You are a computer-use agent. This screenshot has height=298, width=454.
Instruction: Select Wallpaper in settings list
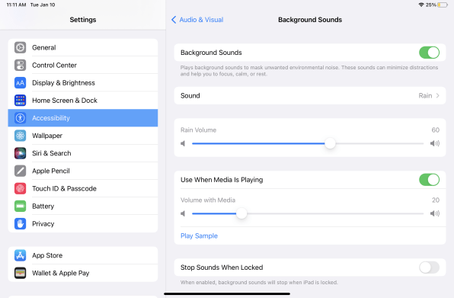tap(83, 136)
